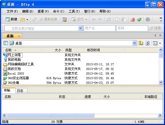Click the 重新连接 reconnect button

(x=48, y=19)
